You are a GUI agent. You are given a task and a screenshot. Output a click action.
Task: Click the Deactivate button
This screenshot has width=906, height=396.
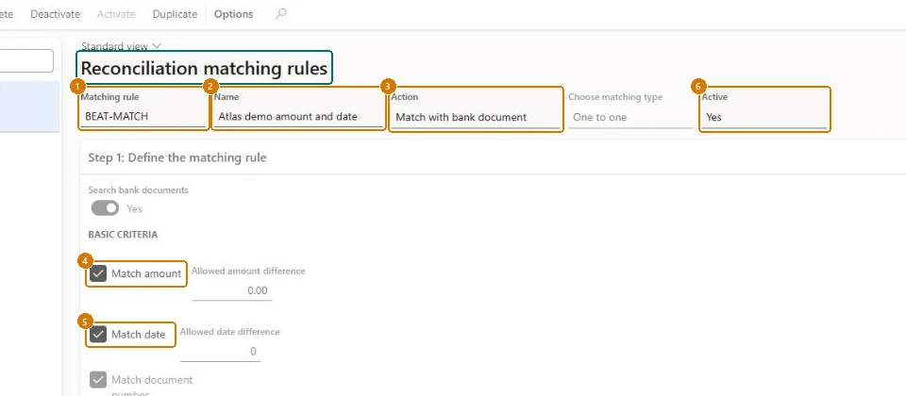click(x=55, y=14)
